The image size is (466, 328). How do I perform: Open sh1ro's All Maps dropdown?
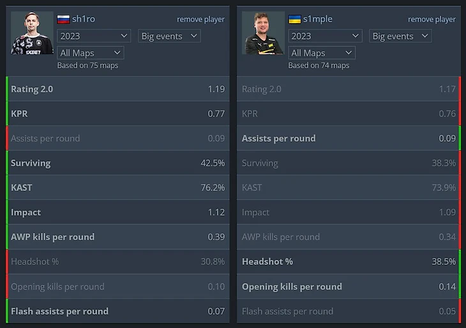(x=91, y=53)
